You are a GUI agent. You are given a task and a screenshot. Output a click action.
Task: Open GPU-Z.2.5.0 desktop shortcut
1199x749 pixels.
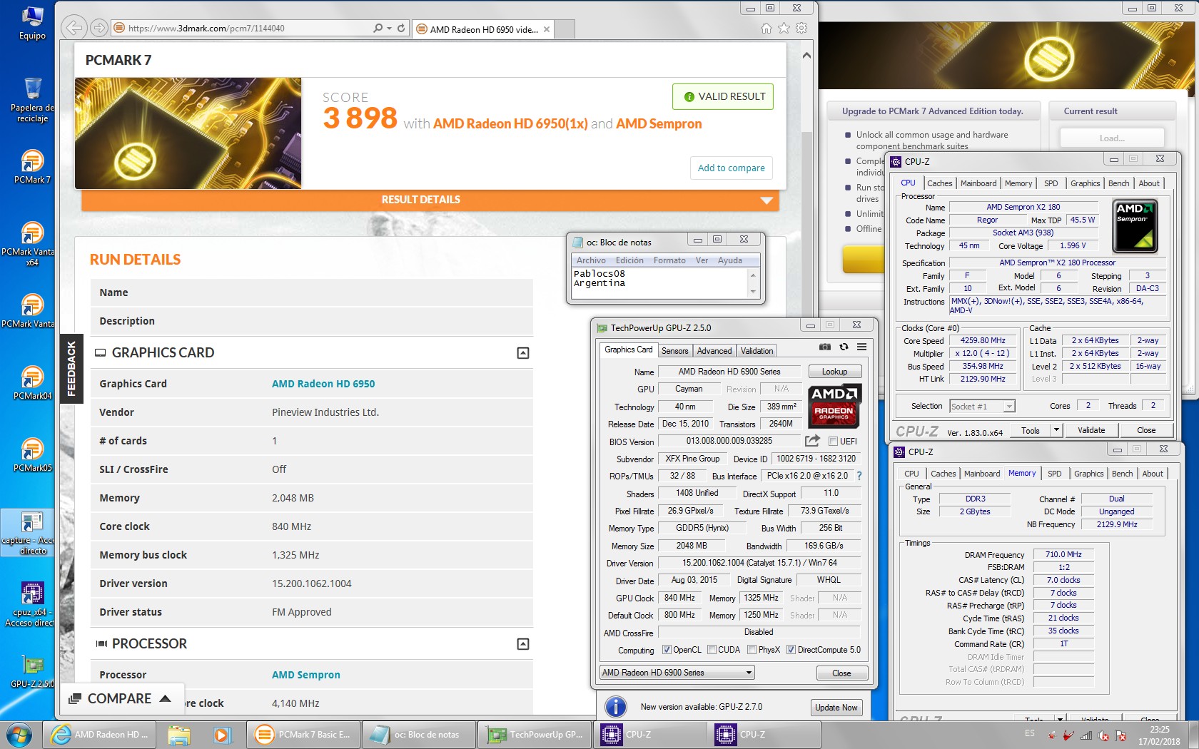[32, 671]
